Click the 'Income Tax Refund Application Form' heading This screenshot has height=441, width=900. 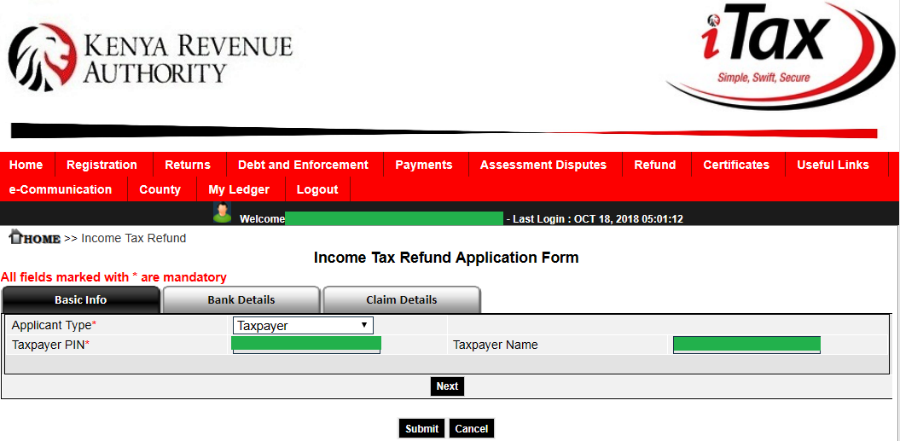pos(446,258)
